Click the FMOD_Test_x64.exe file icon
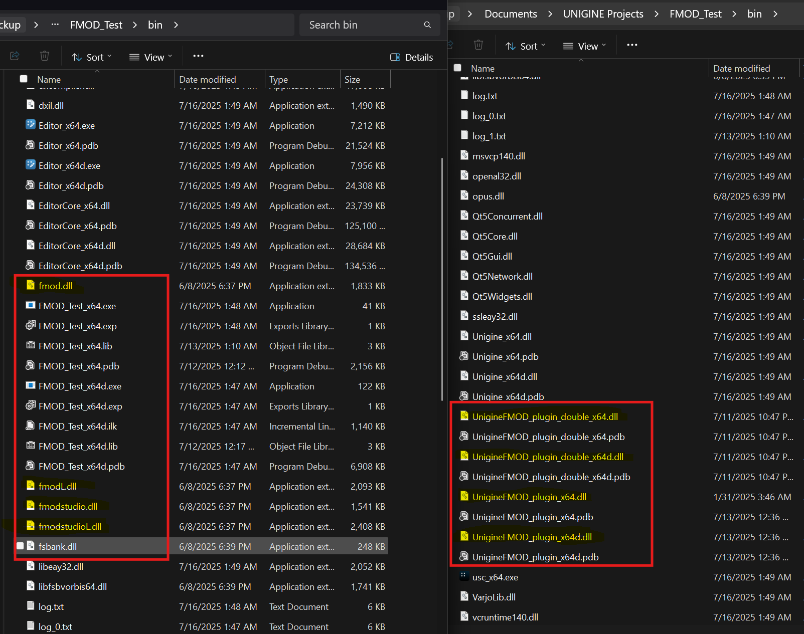Screen dimensions: 804x634 pos(31,305)
